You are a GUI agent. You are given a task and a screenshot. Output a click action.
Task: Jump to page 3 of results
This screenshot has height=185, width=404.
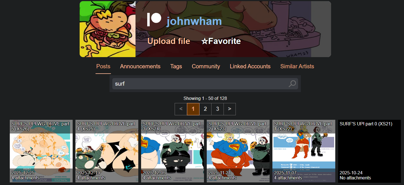coord(217,109)
